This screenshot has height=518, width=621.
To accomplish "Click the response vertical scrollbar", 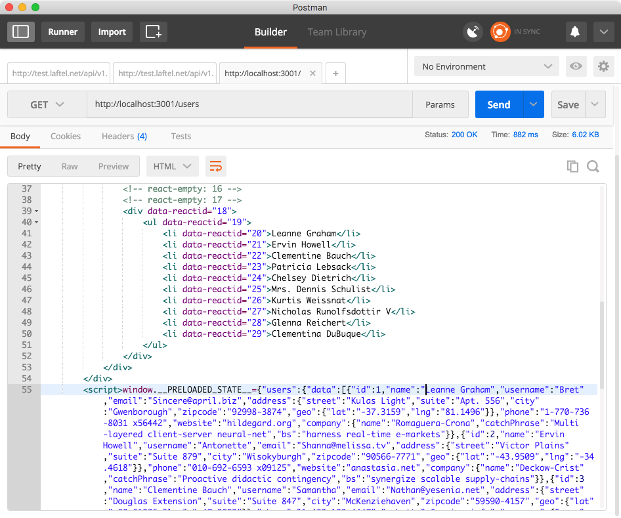I will click(x=602, y=345).
